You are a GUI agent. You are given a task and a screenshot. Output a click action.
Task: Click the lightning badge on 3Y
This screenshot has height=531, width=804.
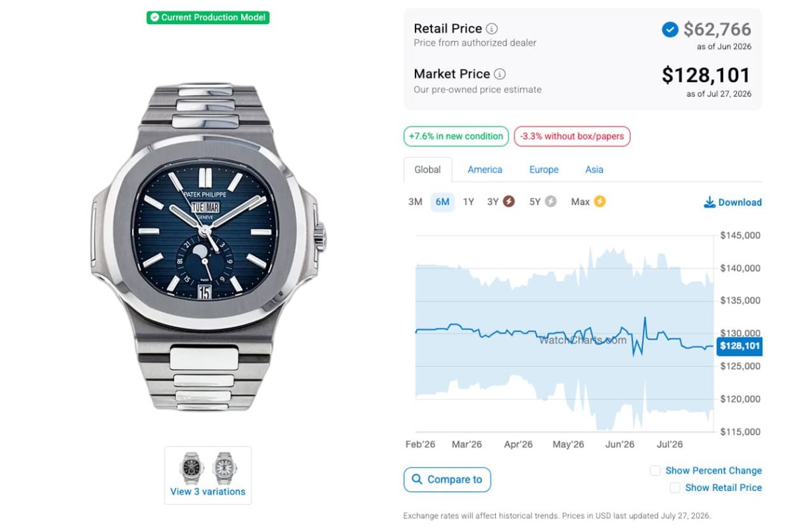click(509, 202)
